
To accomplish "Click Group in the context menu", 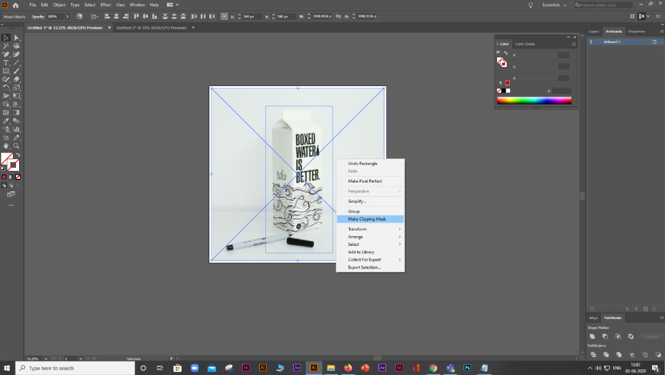I will pyautogui.click(x=370, y=211).
